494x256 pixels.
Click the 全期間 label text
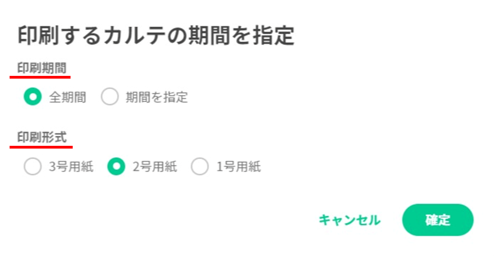tap(67, 97)
